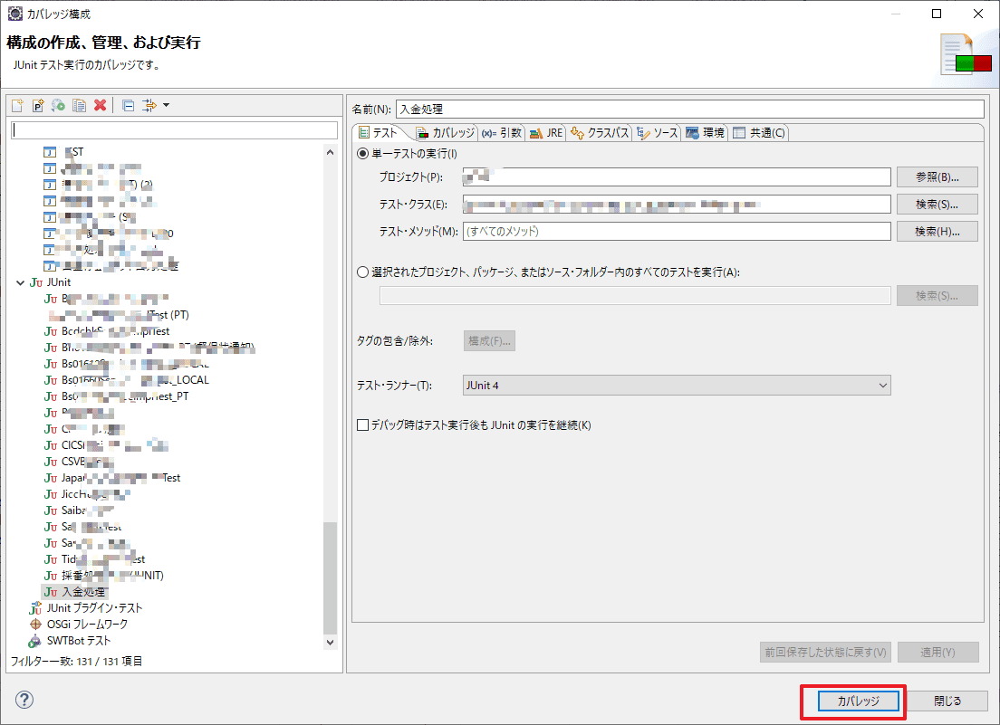Create a new launch configuration
This screenshot has height=725, width=1000.
click(x=17, y=106)
